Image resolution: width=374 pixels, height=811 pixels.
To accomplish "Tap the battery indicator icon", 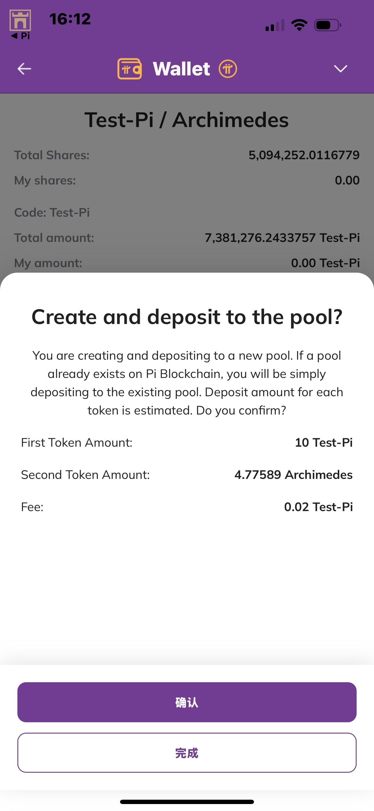I will [327, 25].
